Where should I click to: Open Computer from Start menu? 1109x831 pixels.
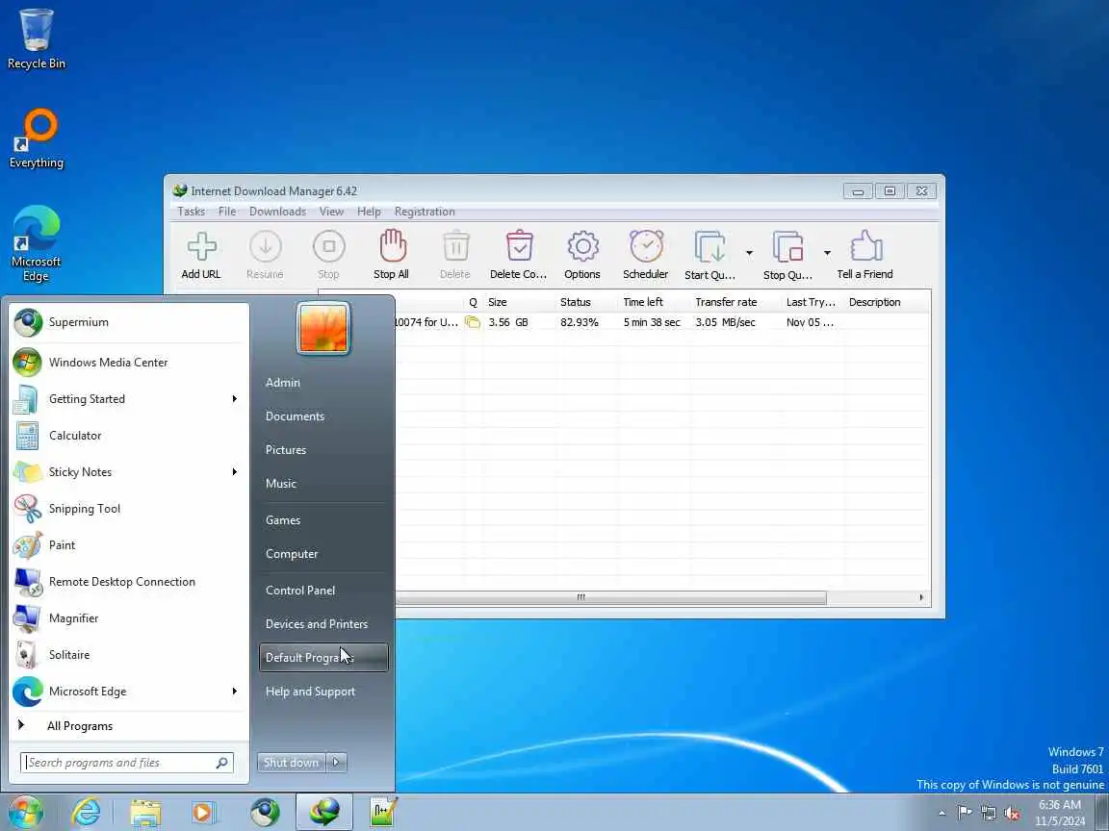(323, 554)
